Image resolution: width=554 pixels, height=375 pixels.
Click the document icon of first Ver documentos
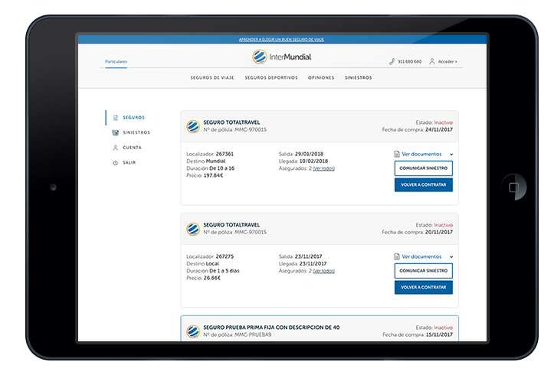[397, 154]
